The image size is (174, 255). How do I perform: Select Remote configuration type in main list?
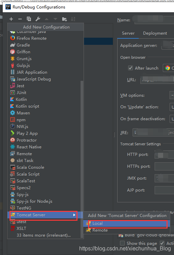pyautogui.click(x=44, y=154)
